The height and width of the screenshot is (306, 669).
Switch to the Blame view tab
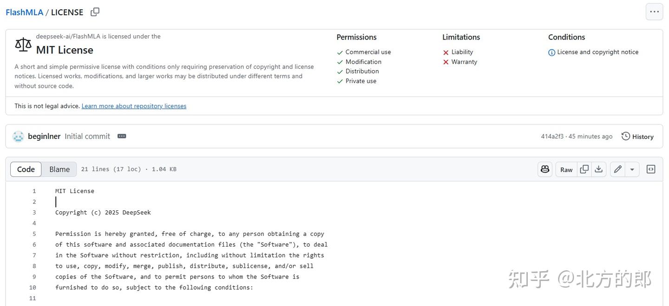pos(59,169)
